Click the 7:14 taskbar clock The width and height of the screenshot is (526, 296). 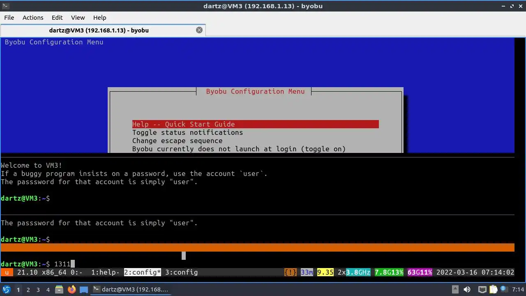pos(518,289)
